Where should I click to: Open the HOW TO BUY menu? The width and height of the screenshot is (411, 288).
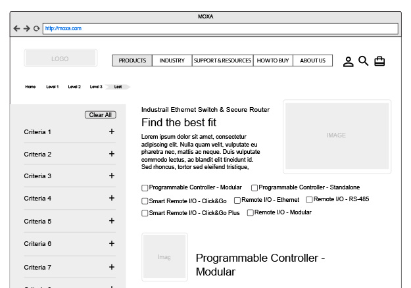coord(273,60)
